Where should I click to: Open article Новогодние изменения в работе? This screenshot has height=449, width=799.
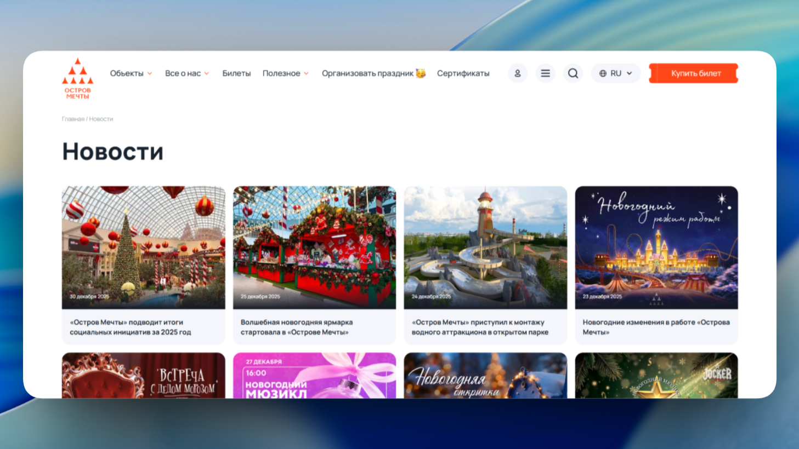coord(656,327)
